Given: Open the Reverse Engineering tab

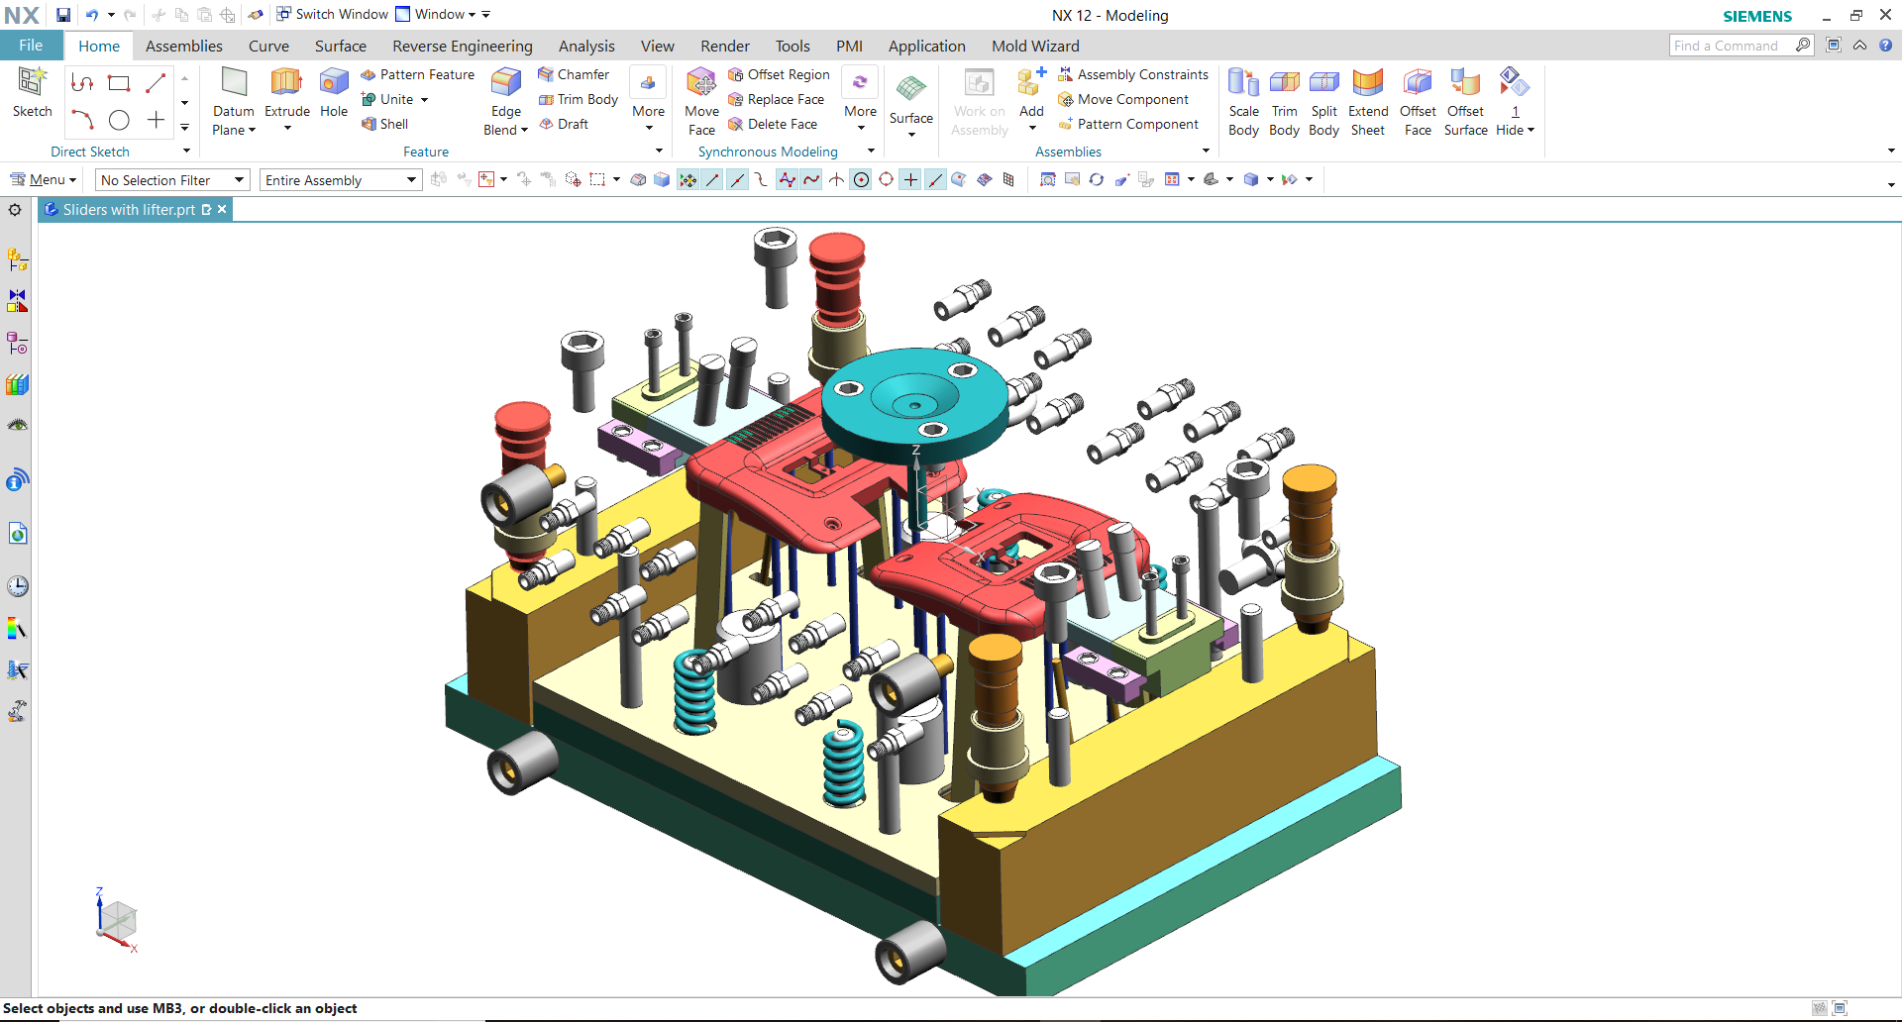Looking at the screenshot, I should (x=463, y=46).
